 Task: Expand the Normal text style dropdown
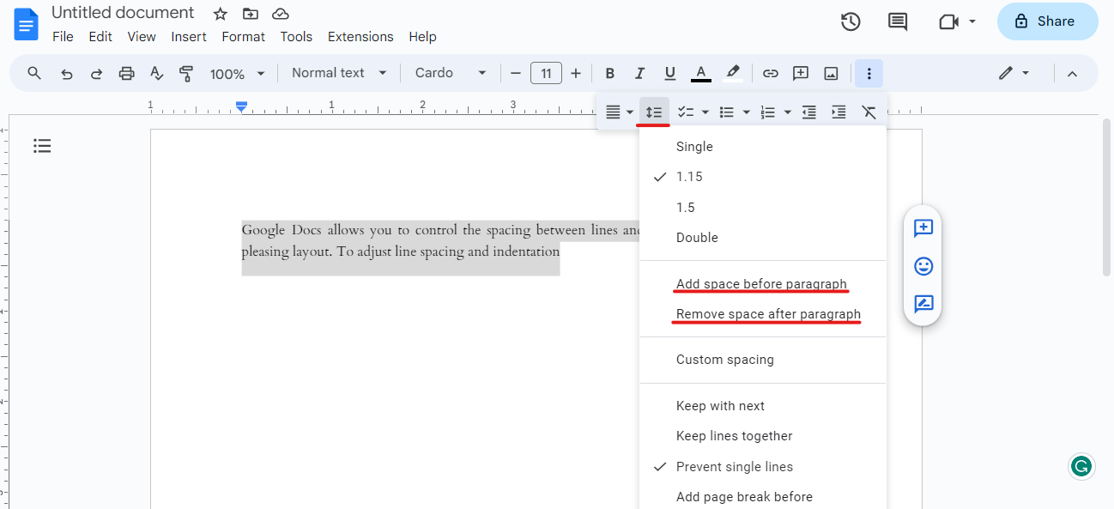[x=339, y=73]
